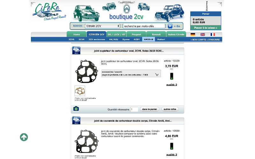Add accessory gauge via cart icon

(x=157, y=75)
